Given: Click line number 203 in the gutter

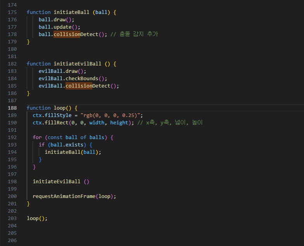Looking at the screenshot, I should [x=12, y=218].
